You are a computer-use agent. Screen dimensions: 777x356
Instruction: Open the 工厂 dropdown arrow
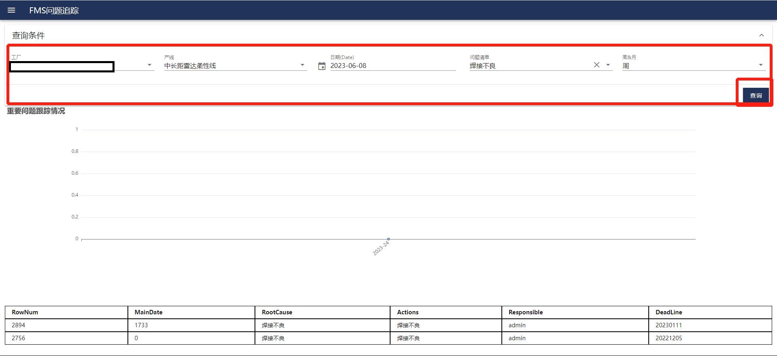click(x=149, y=65)
